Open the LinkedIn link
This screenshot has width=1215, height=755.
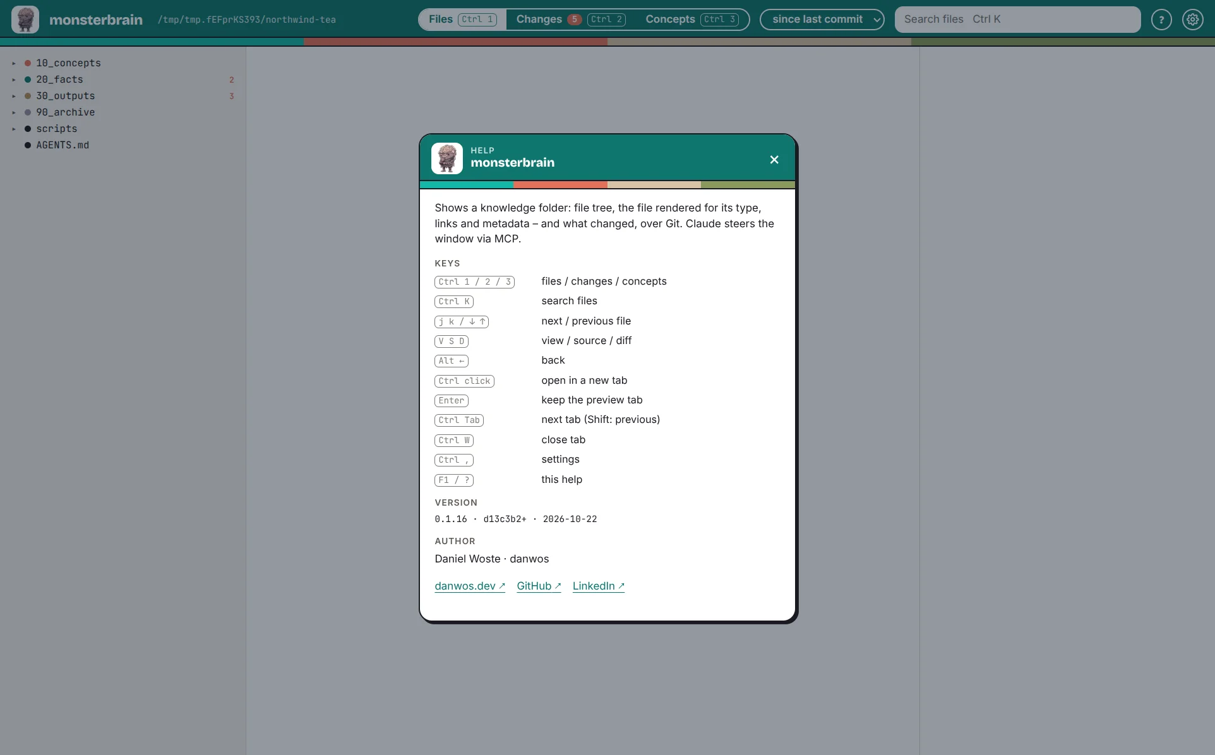(599, 586)
